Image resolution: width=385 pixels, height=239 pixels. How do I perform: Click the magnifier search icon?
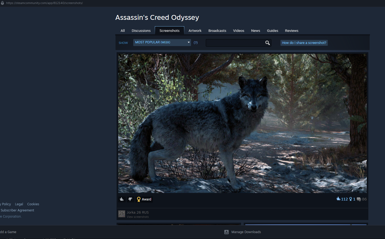[x=267, y=43]
